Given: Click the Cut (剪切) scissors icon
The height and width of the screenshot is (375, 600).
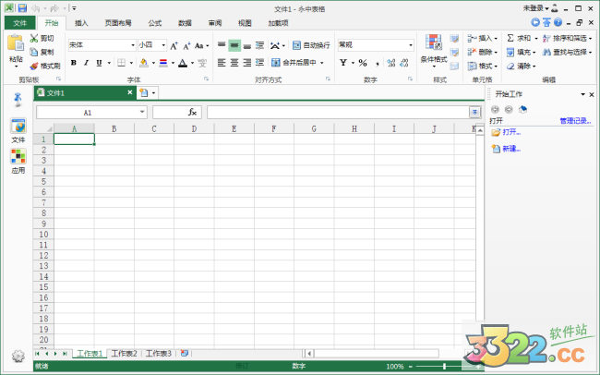Looking at the screenshot, I should pos(34,39).
